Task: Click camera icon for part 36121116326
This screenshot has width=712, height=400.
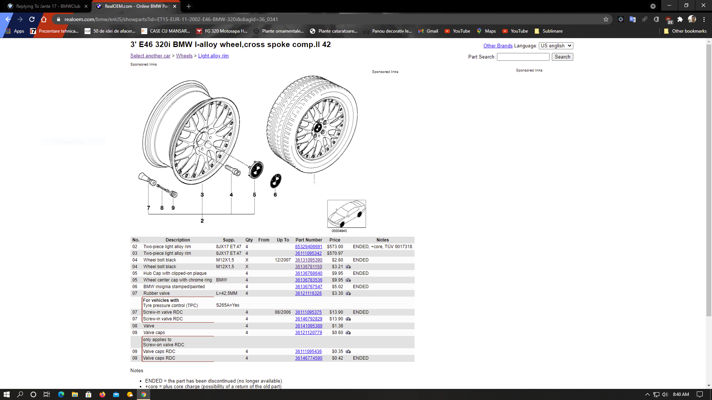Action: pyautogui.click(x=348, y=293)
